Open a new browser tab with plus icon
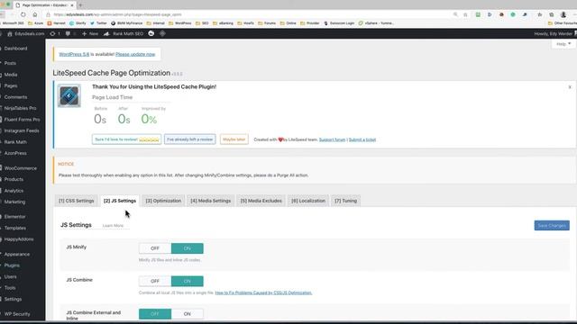This screenshot has width=577, height=324. coord(80,5)
